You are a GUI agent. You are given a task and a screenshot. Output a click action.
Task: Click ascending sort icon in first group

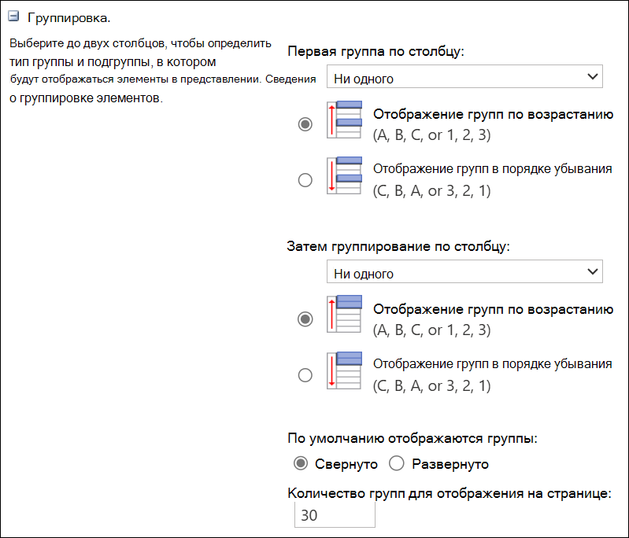pyautogui.click(x=345, y=120)
